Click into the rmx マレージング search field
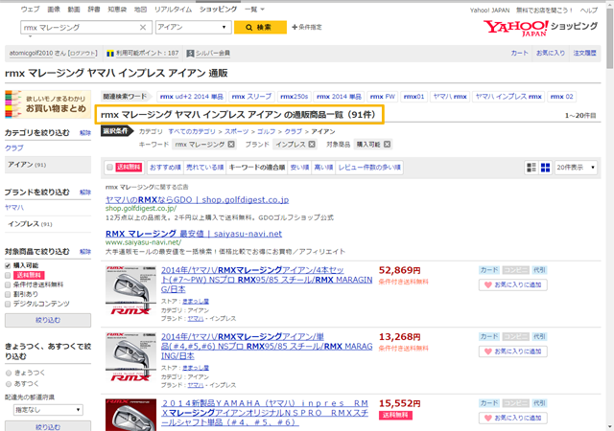 pyautogui.click(x=81, y=28)
